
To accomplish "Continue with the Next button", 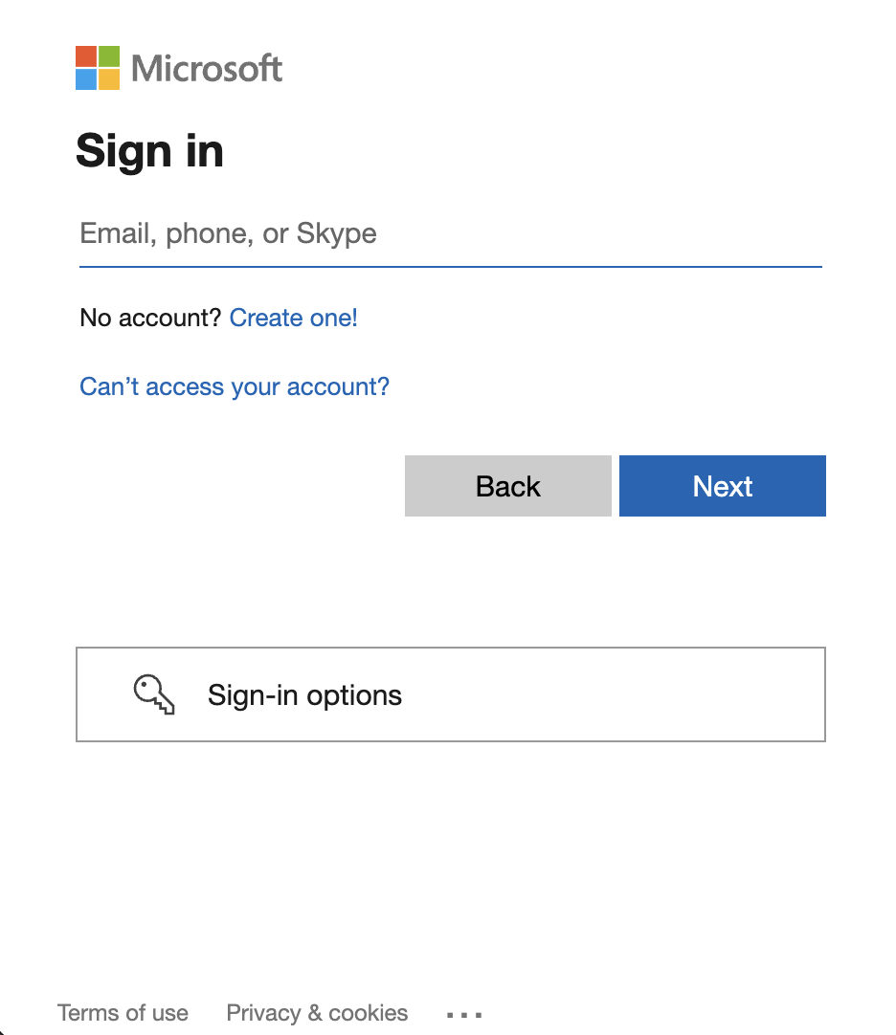I will click(x=722, y=486).
